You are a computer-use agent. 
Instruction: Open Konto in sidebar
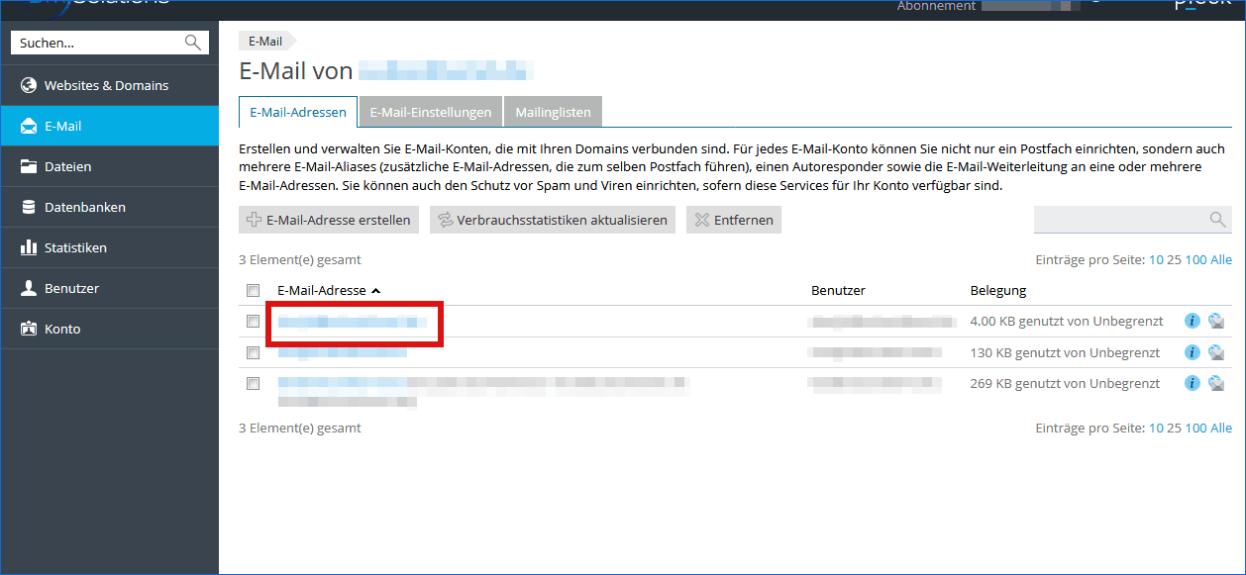(x=109, y=329)
